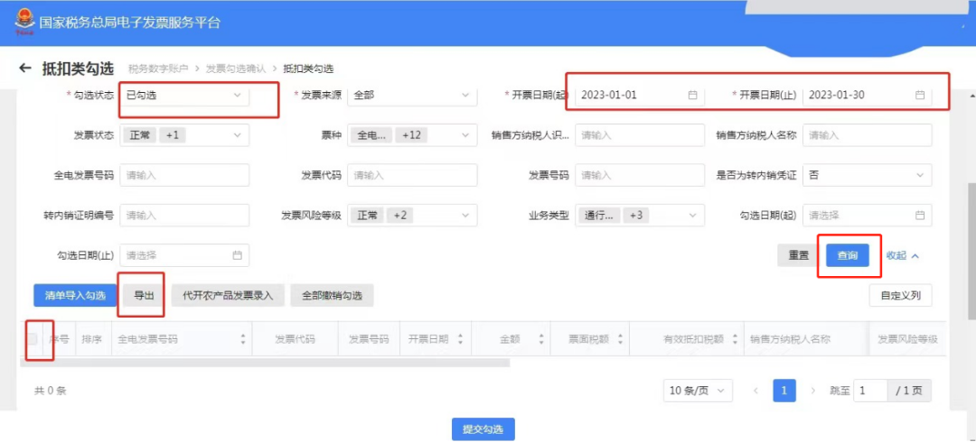Open calendar icon in 开票日期(止) field
This screenshot has height=442, width=976.
click(x=919, y=96)
